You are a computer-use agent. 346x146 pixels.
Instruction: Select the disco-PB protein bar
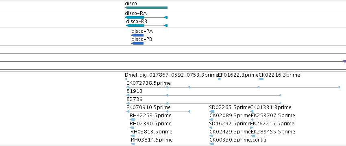[x=137, y=43]
